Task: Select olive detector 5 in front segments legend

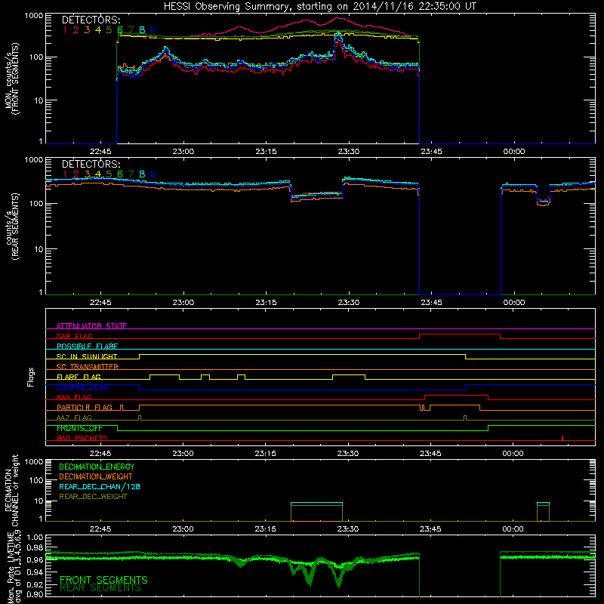Action: pos(109,29)
